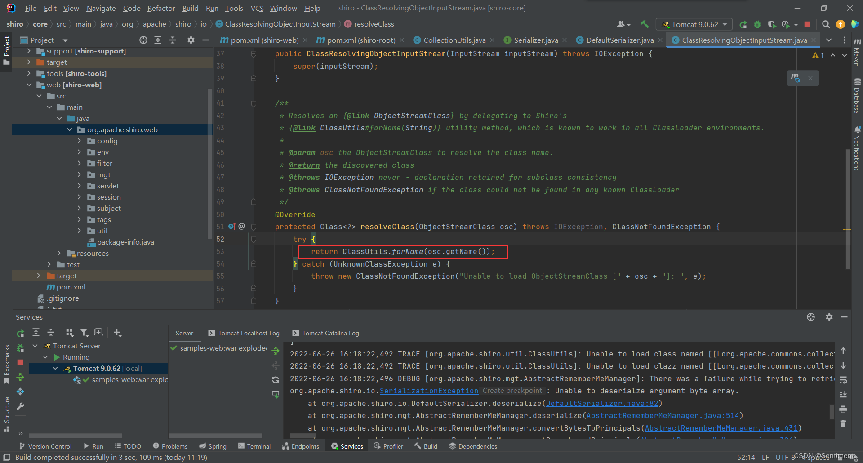Screen dimensions: 863x463
Task: Select opened file in Project tree
Action: (143, 40)
